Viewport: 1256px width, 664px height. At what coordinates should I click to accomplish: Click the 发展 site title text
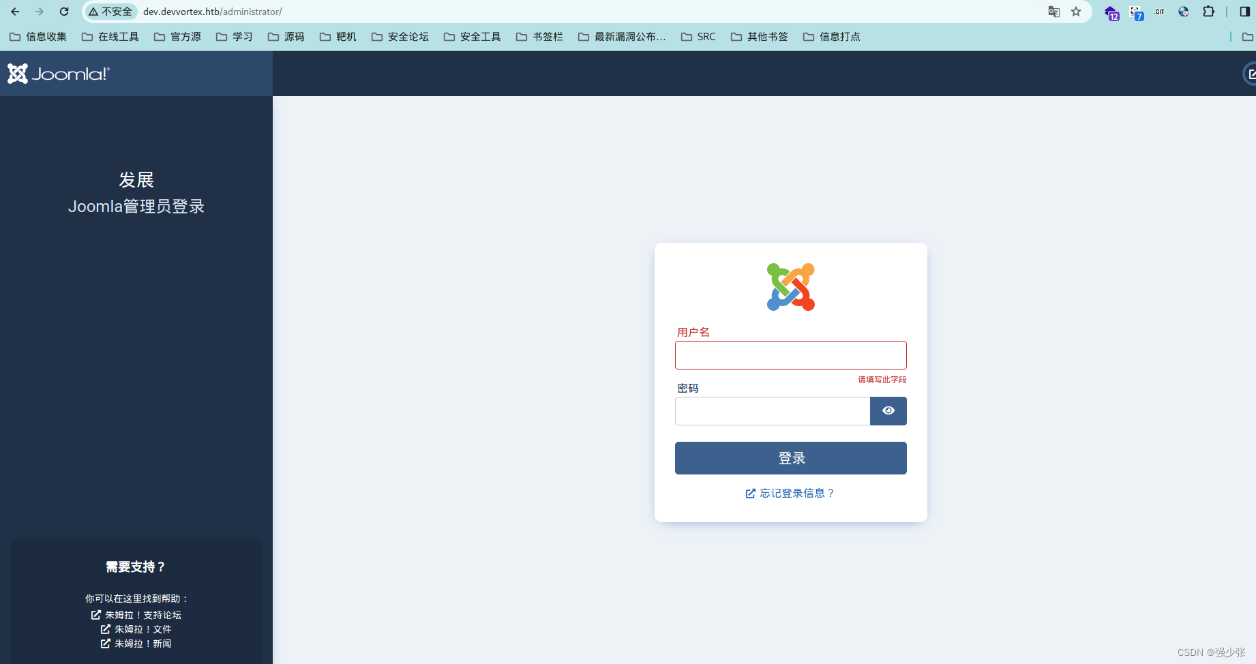point(136,180)
